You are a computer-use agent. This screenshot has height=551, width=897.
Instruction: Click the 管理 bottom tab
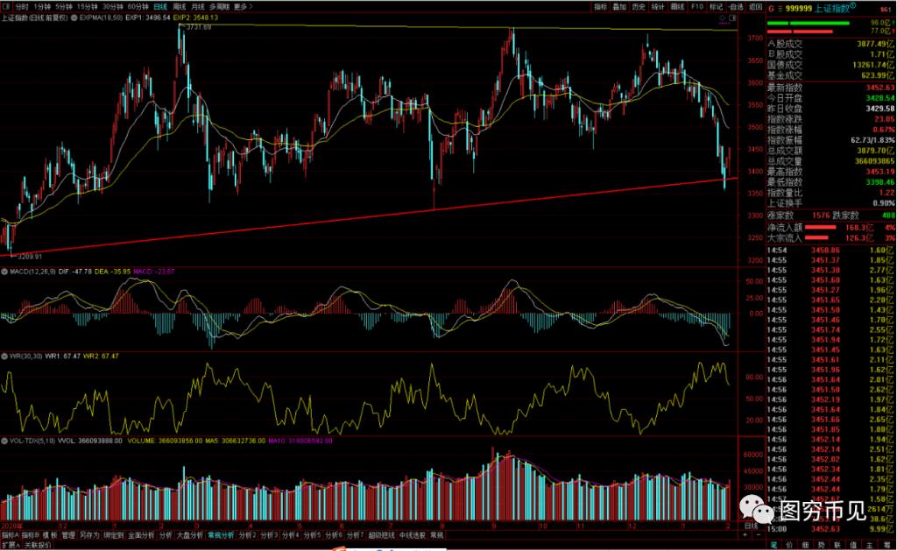(68, 535)
